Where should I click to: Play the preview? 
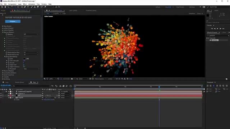coord(217,29)
